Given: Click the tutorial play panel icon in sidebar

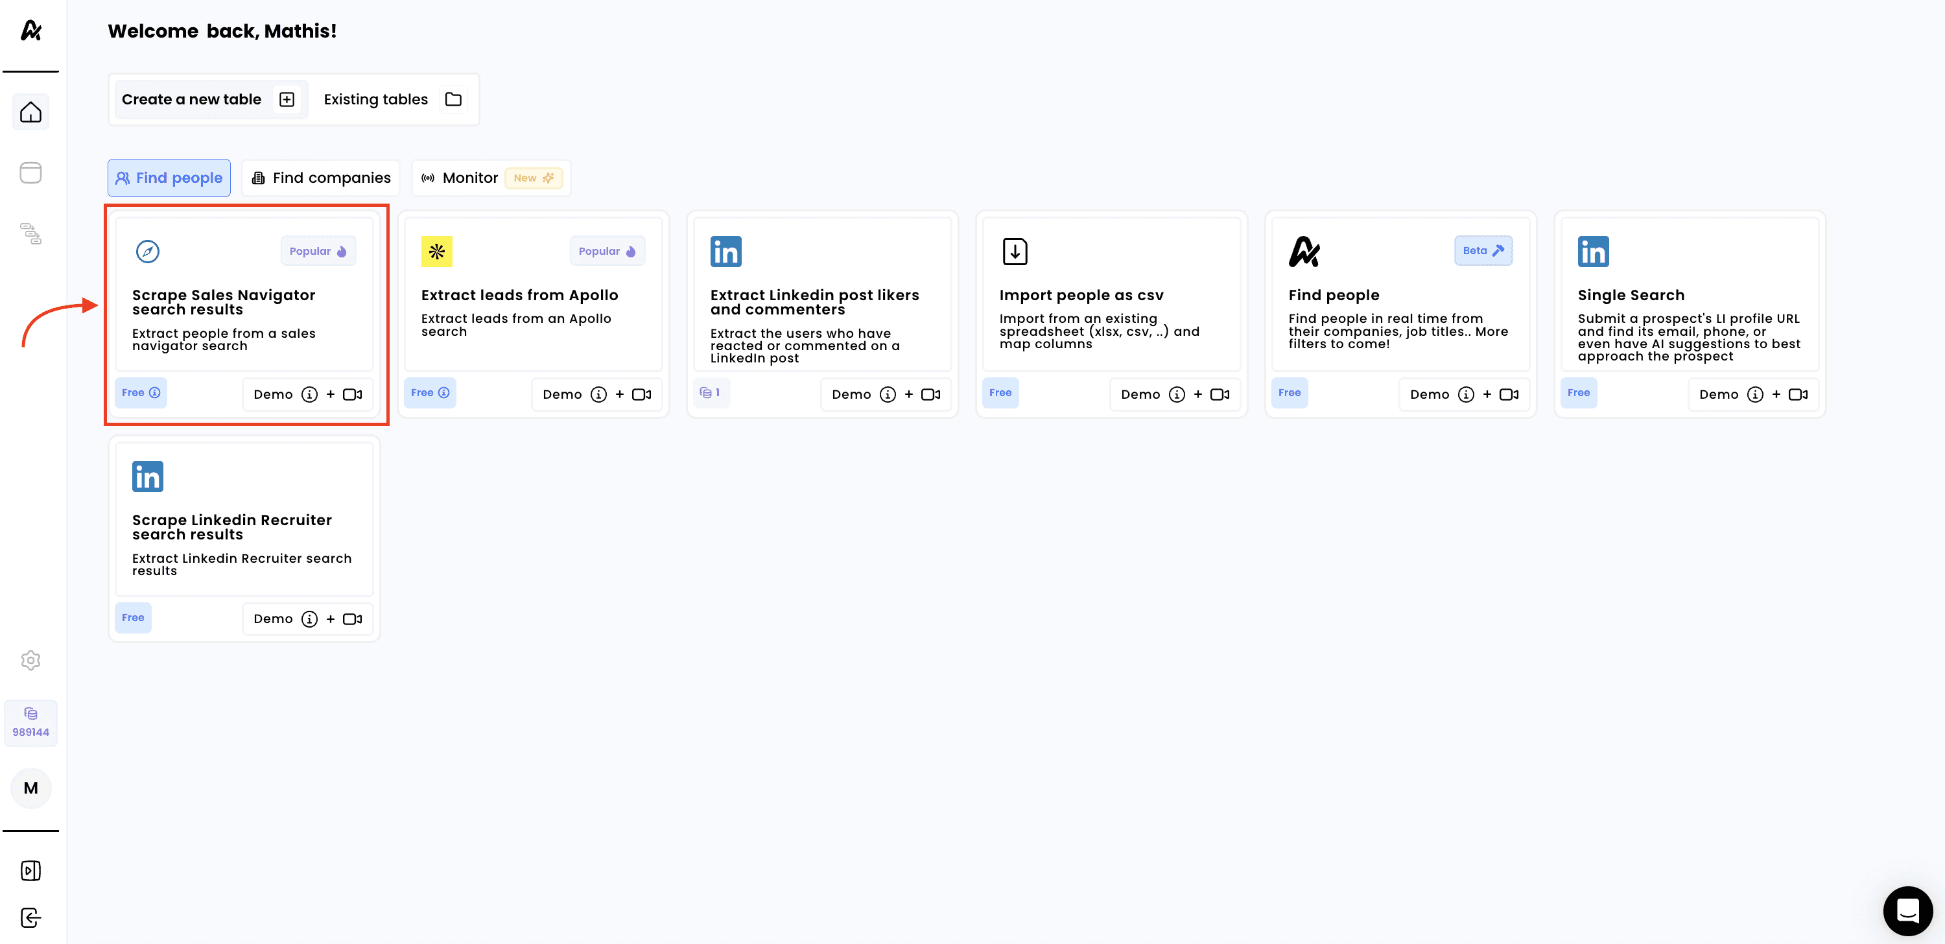Looking at the screenshot, I should 30,871.
